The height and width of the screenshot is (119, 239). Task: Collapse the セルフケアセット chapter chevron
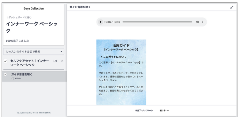click(x=62, y=61)
